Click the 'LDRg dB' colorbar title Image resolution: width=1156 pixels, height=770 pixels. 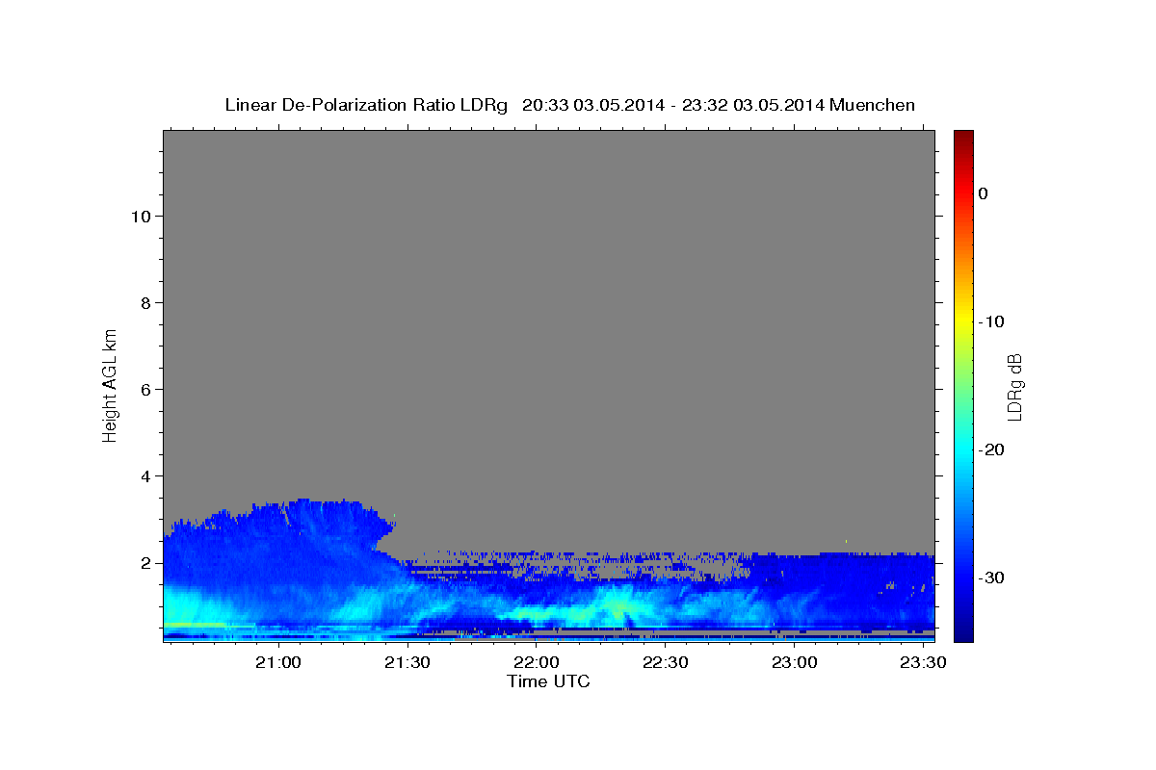point(1014,386)
